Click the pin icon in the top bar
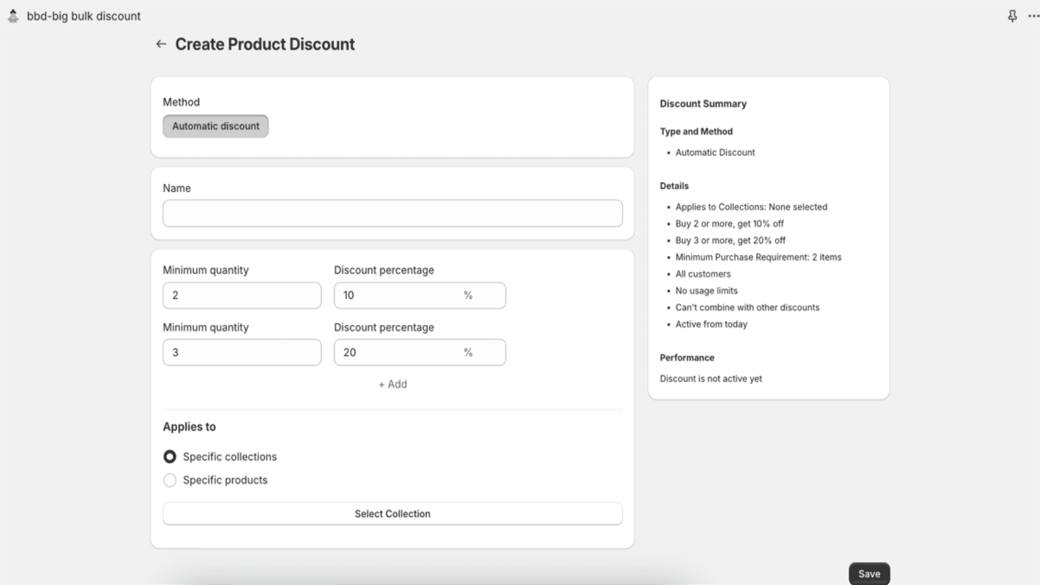This screenshot has width=1040, height=585. coord(1012,16)
